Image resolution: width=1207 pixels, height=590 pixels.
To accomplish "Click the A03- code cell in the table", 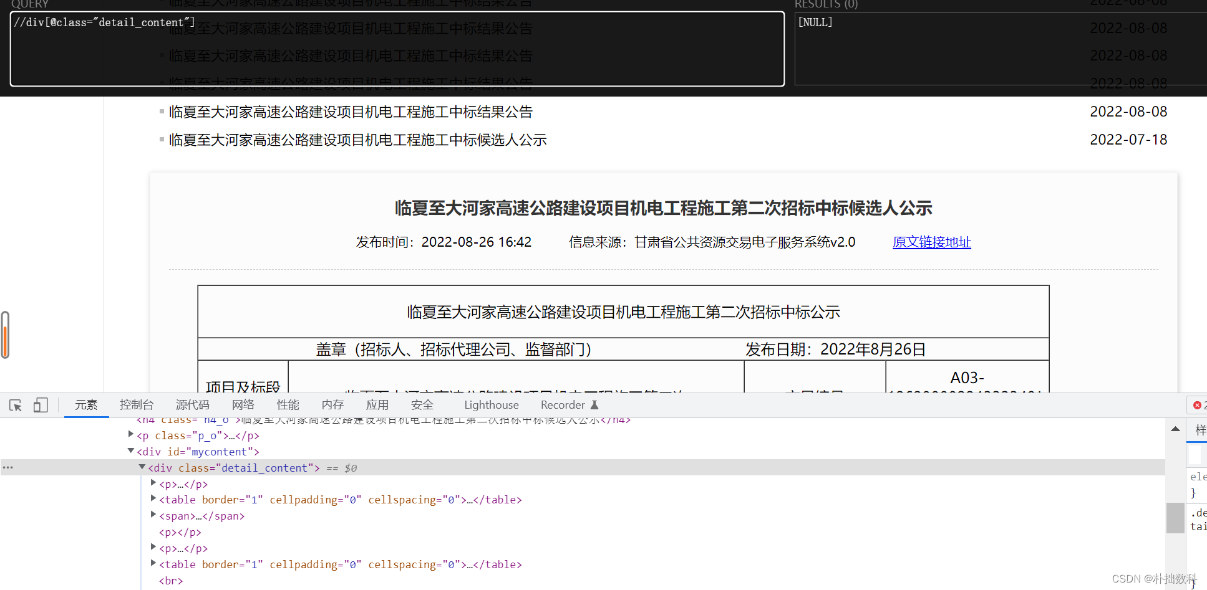I will click(967, 378).
